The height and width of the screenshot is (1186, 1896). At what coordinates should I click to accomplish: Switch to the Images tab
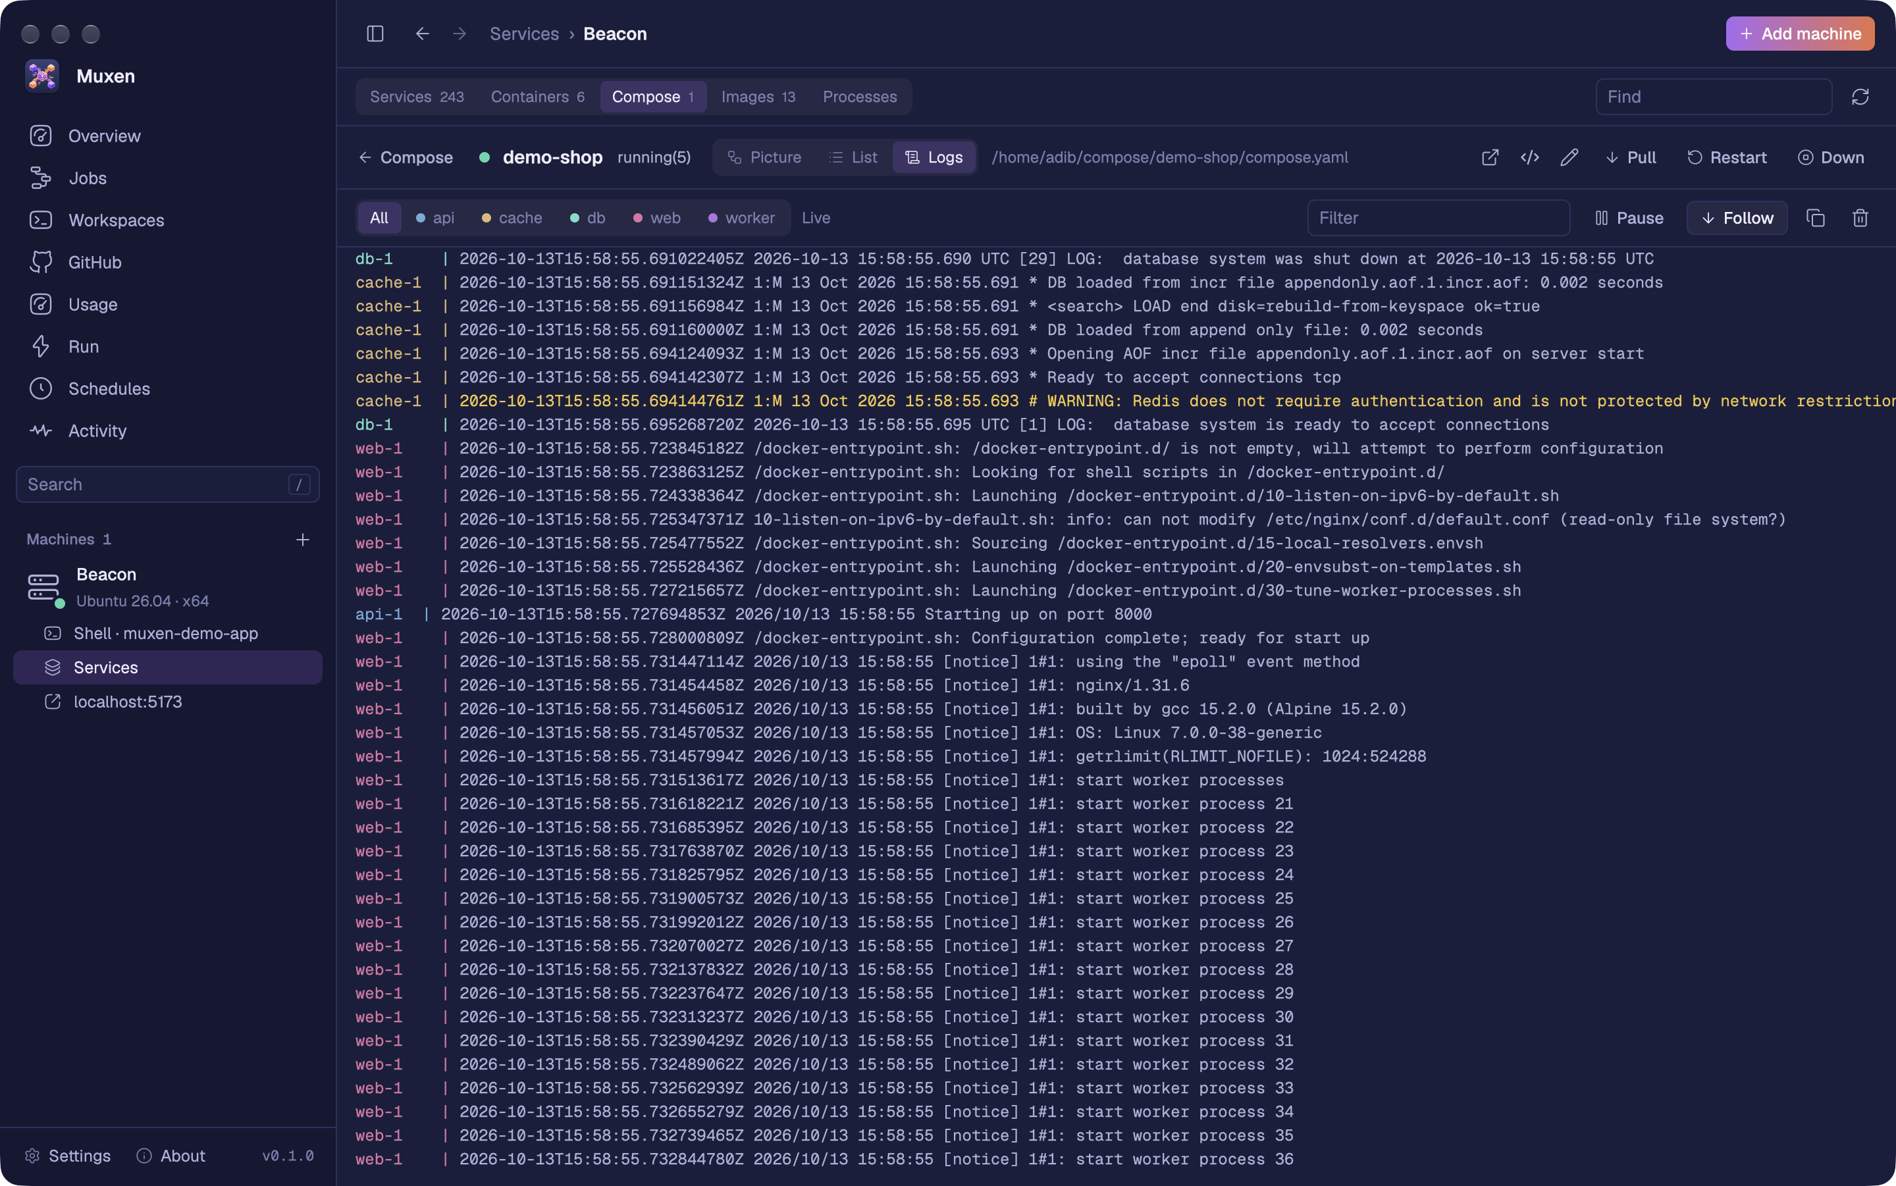758,97
